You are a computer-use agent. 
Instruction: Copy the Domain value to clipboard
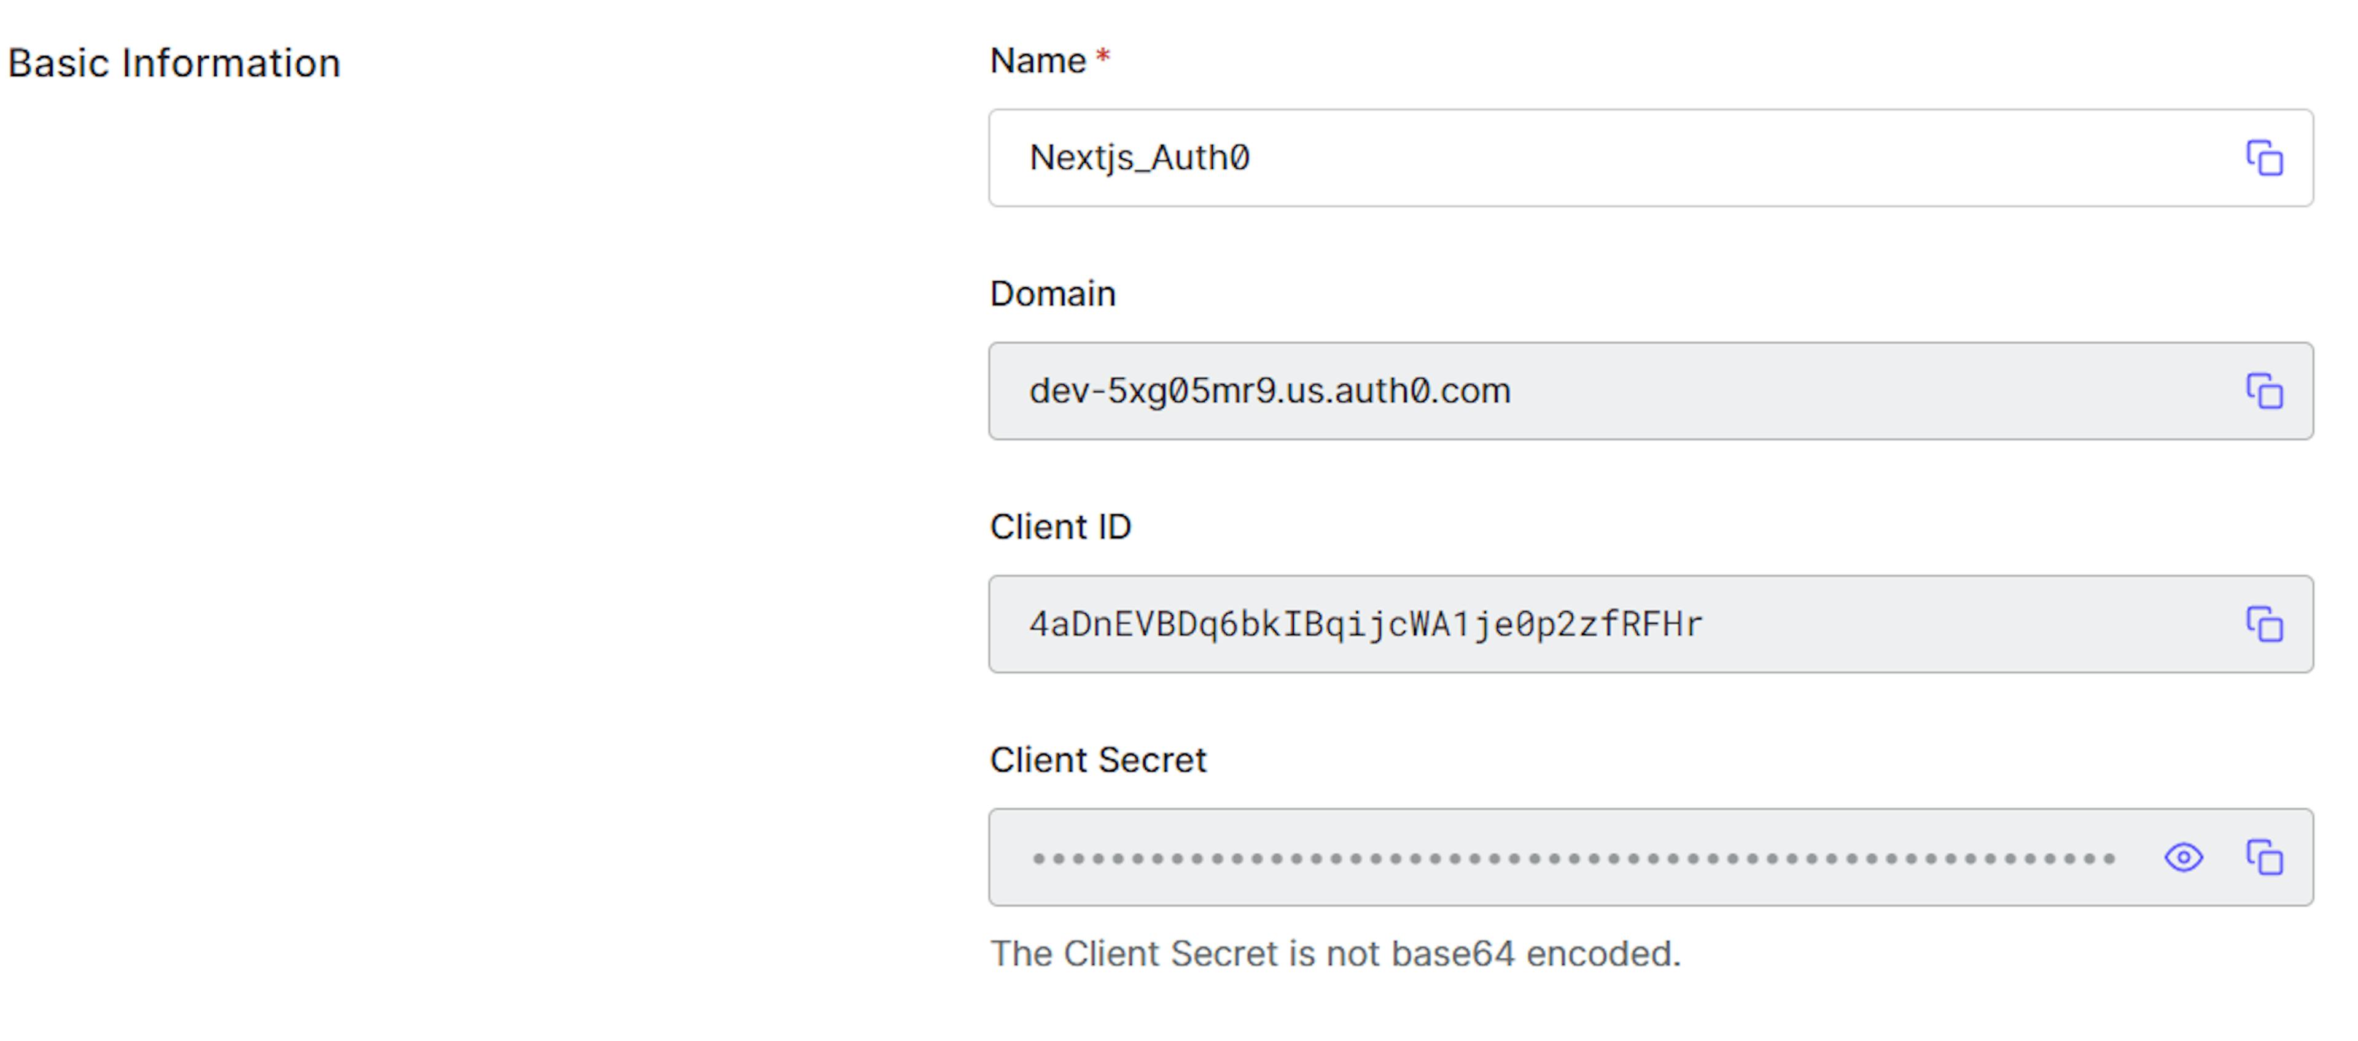pos(2263,392)
